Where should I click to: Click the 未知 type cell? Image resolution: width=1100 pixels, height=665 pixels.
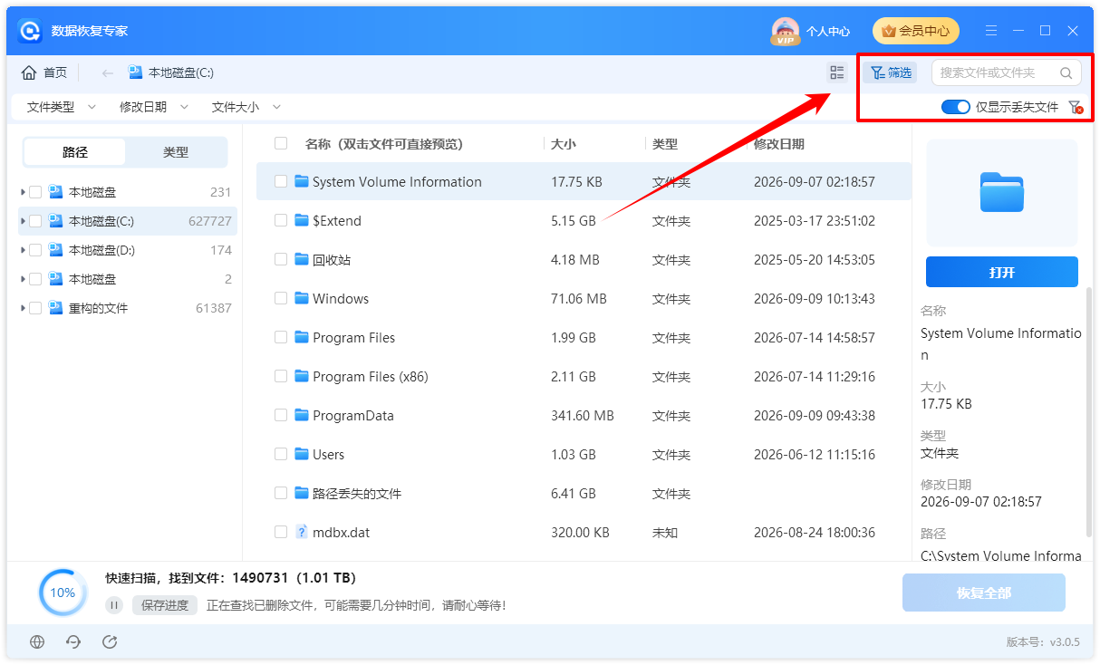[665, 532]
